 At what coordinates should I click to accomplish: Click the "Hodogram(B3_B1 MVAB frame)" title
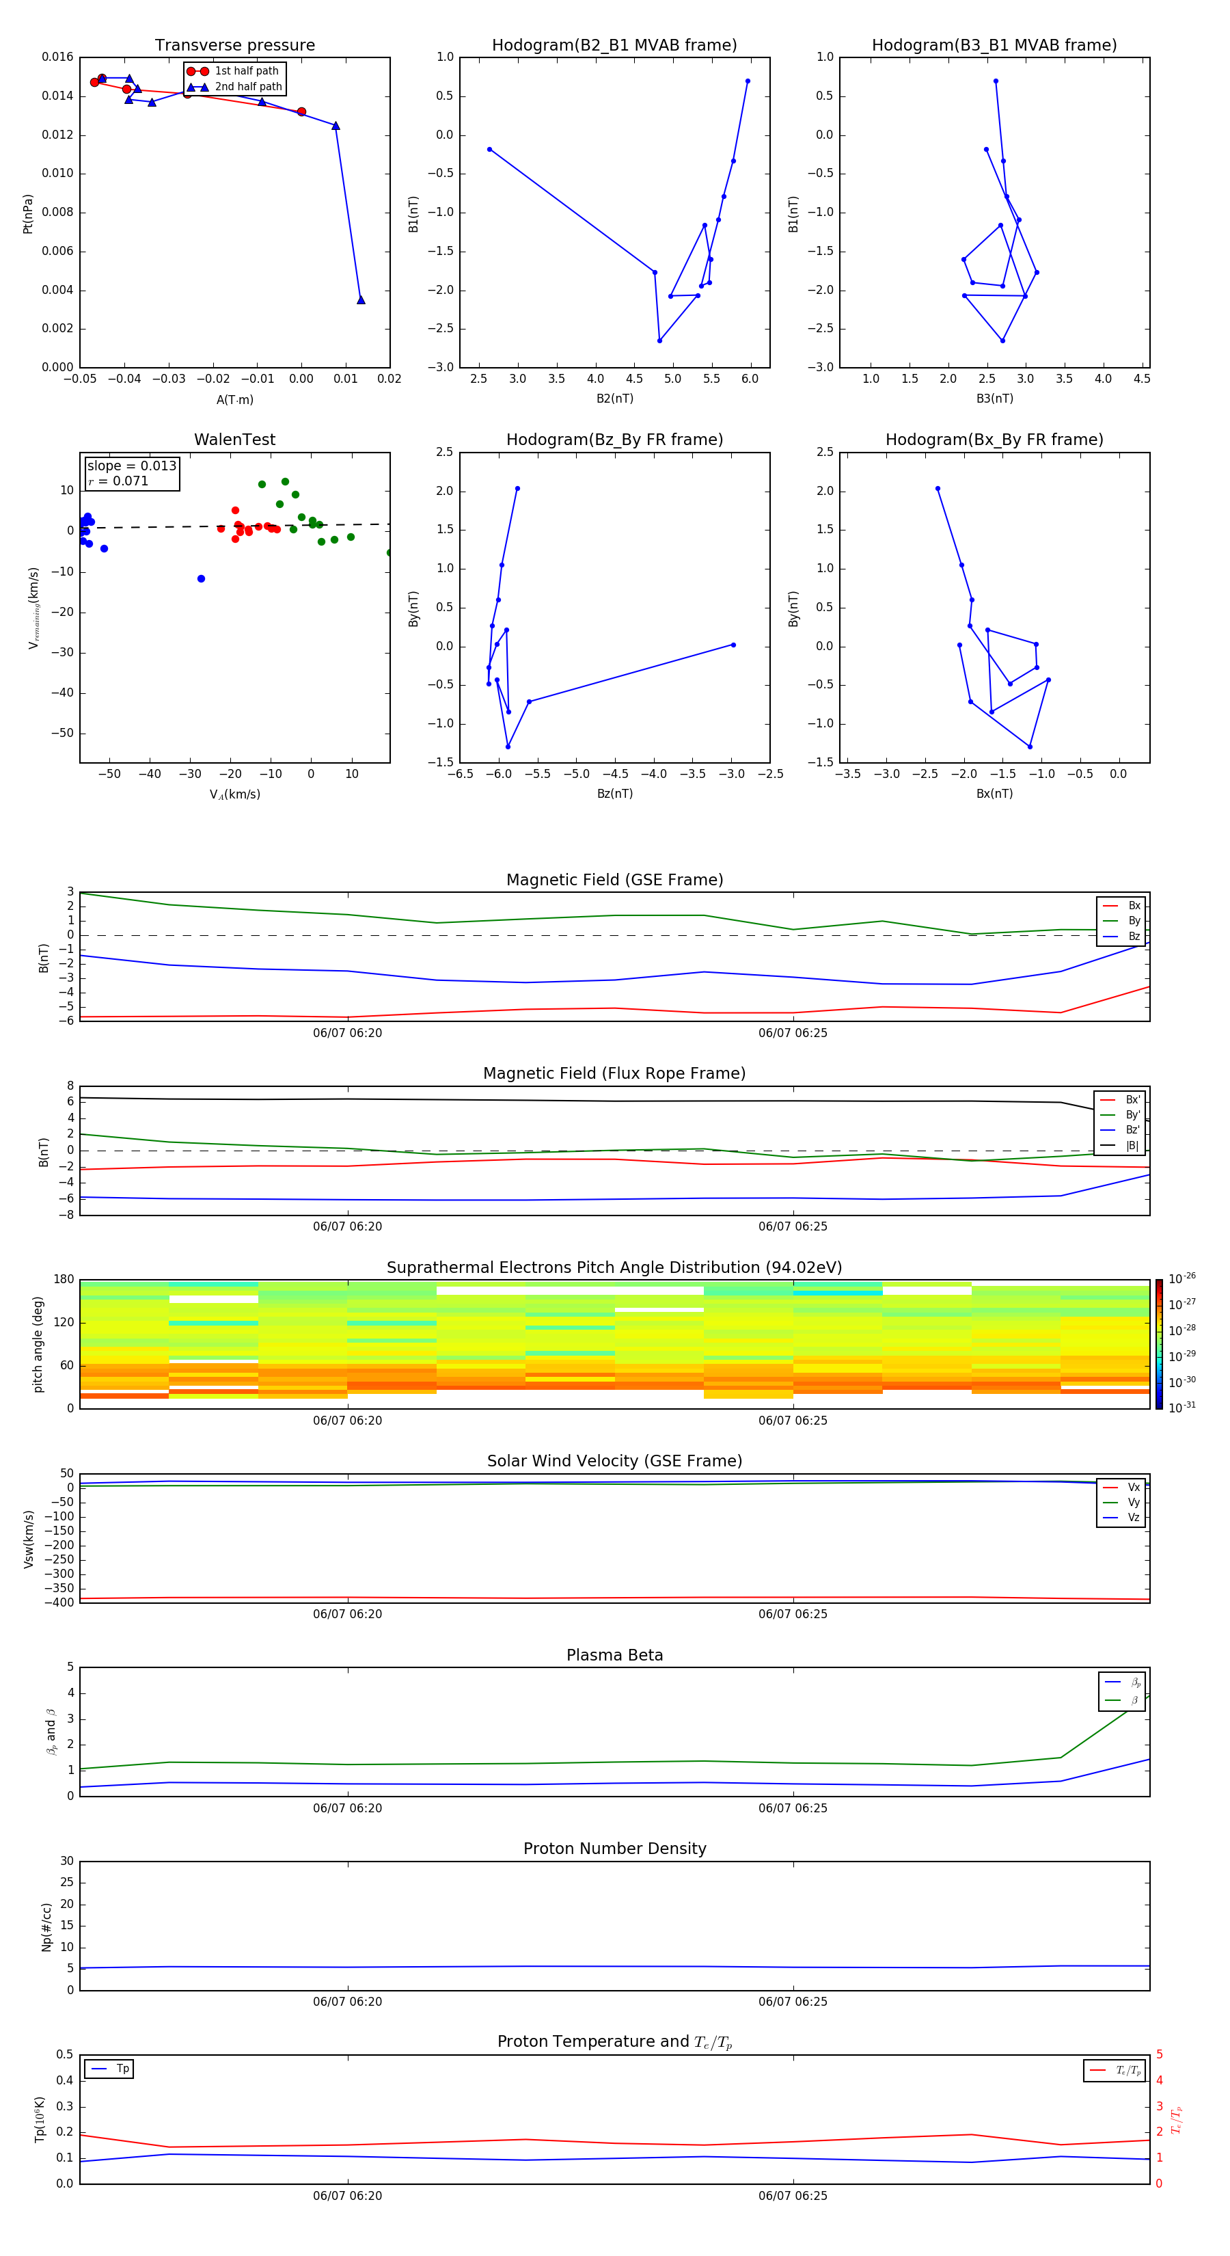tap(994, 46)
